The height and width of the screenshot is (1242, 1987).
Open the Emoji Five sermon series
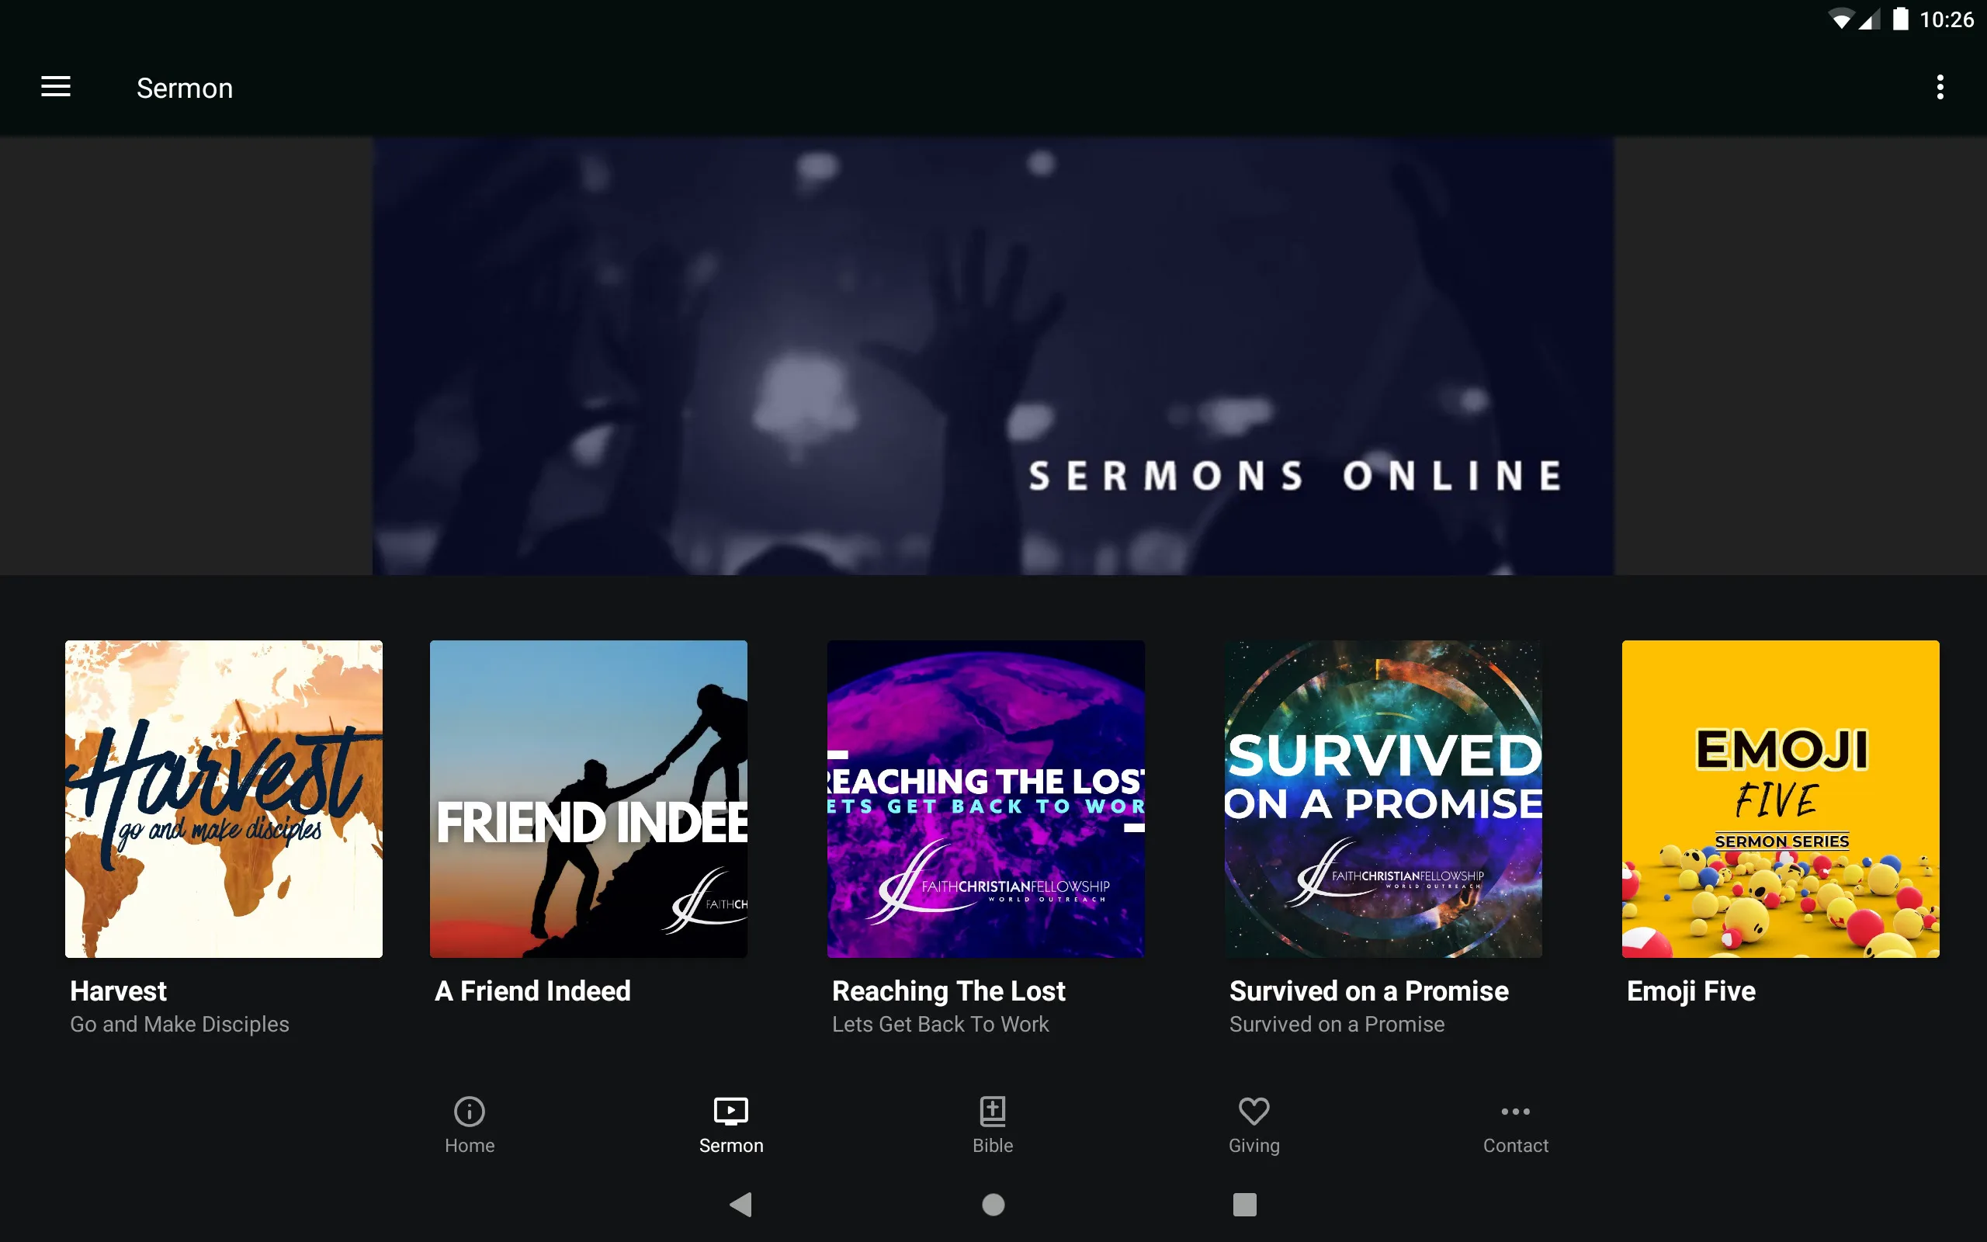coord(1780,799)
